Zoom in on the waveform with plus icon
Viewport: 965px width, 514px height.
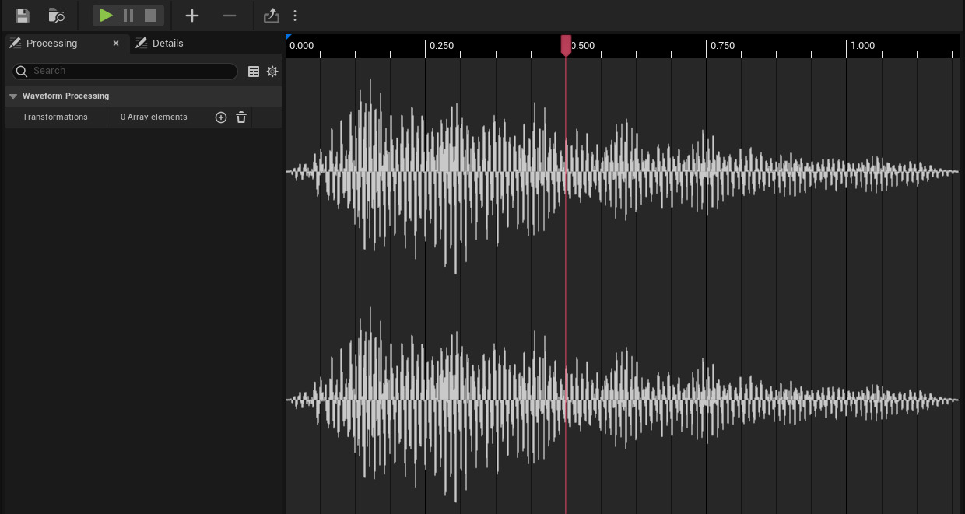click(191, 15)
